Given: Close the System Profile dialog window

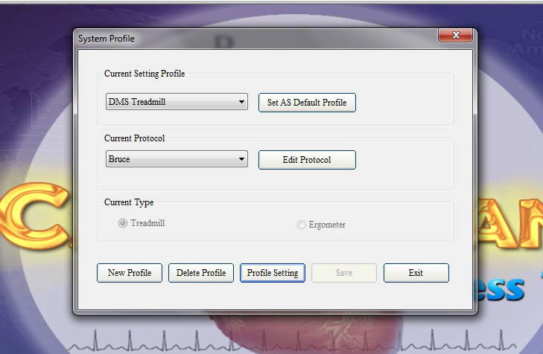Looking at the screenshot, I should tap(453, 36).
